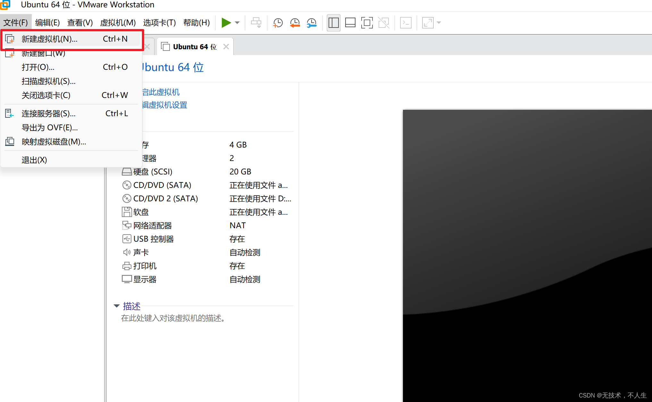Open the 查看(V) menu
This screenshot has width=652, height=402.
[80, 23]
